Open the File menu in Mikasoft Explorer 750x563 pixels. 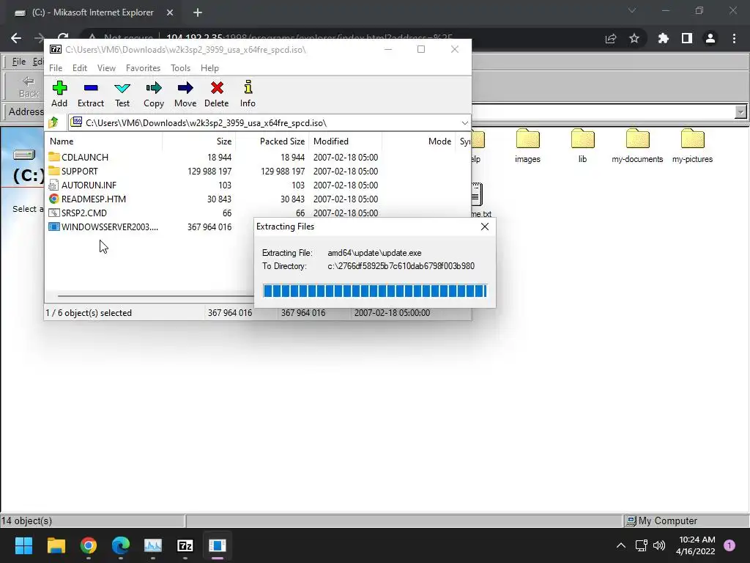pyautogui.click(x=18, y=62)
